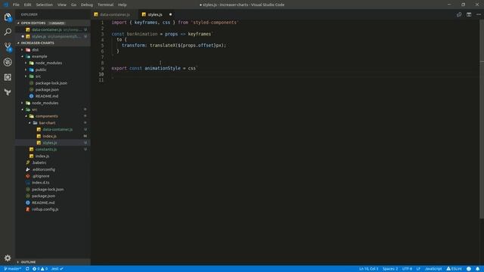Select data-container.js in Open Editors list
This screenshot has width=484, height=272.
(53, 29)
